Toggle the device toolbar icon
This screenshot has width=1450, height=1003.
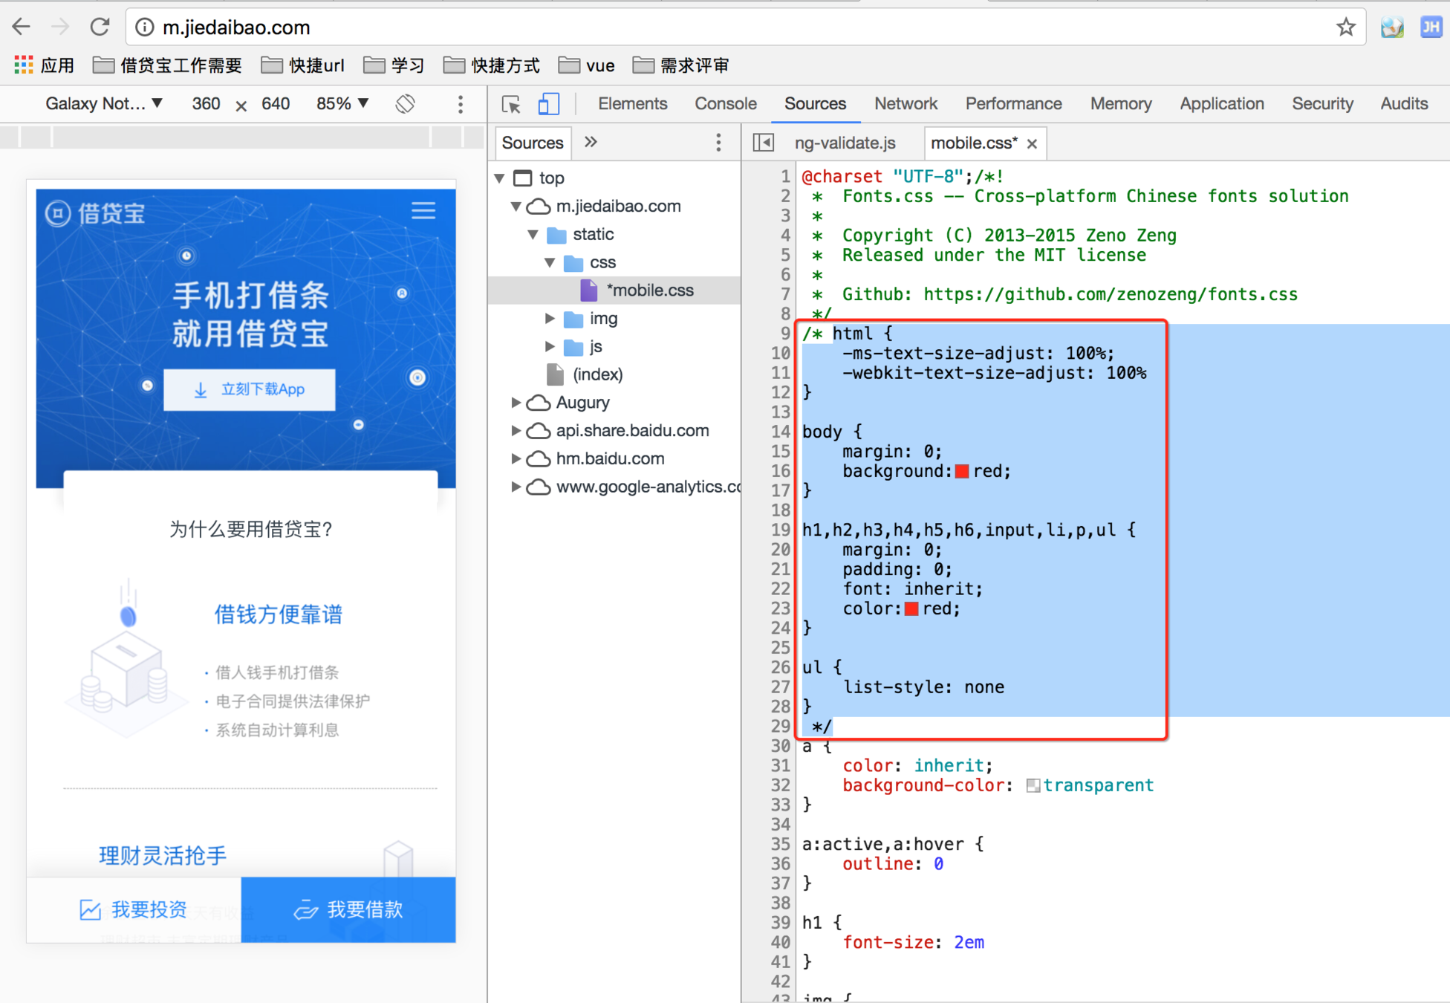[548, 104]
